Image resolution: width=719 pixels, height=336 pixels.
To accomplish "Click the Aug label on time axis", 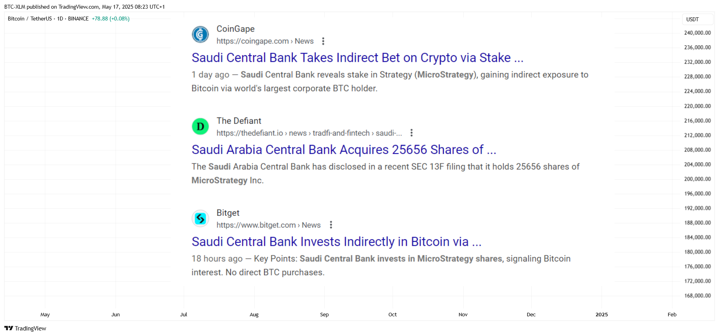I will tap(254, 314).
